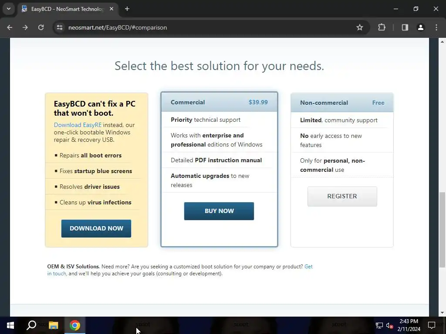Open File Explorer from the taskbar
This screenshot has height=334, width=446.
tap(53, 325)
